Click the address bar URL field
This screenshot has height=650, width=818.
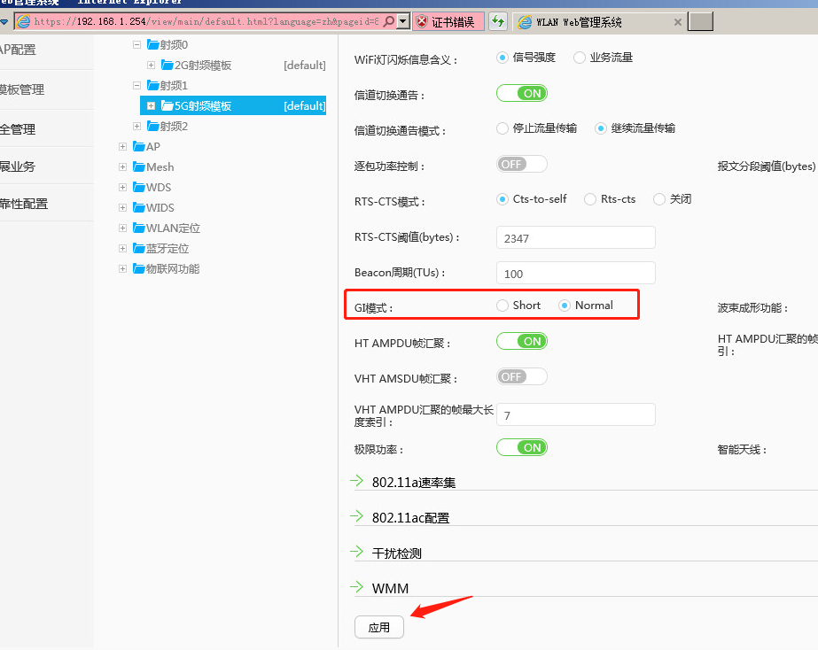tap(206, 21)
